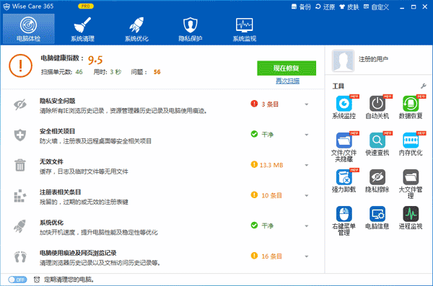Image resolution: width=433 pixels, height=286 pixels.
Task: Click the 3 条目 status
Action: (270, 104)
